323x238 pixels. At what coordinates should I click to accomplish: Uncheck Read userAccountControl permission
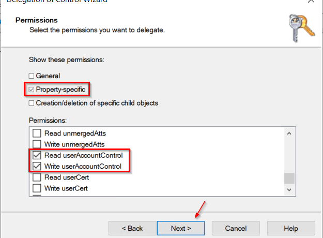(x=37, y=155)
